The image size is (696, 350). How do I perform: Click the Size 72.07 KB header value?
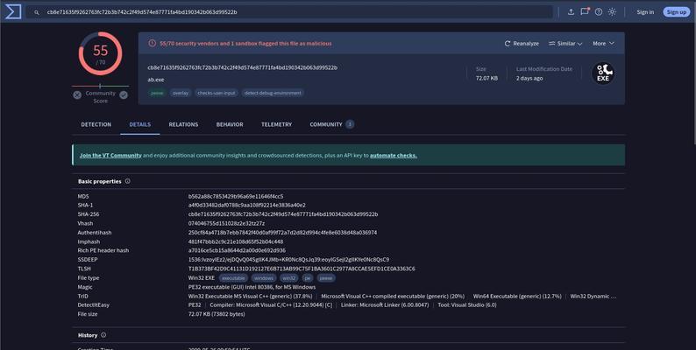click(x=486, y=79)
